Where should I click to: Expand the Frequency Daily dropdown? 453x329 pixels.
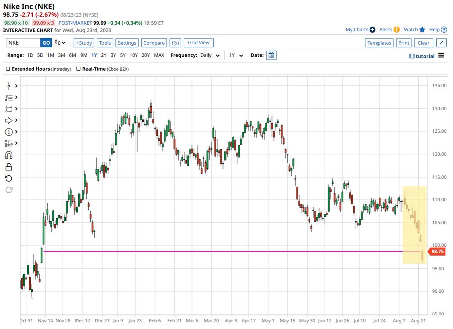tap(210, 55)
